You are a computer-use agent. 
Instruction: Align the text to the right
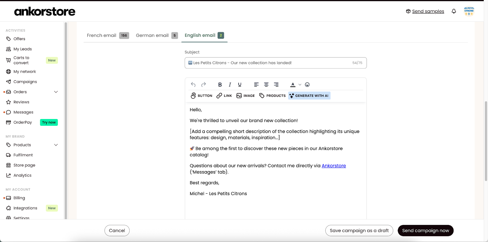(276, 85)
